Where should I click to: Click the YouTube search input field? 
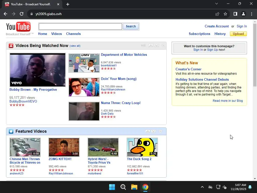point(80,26)
